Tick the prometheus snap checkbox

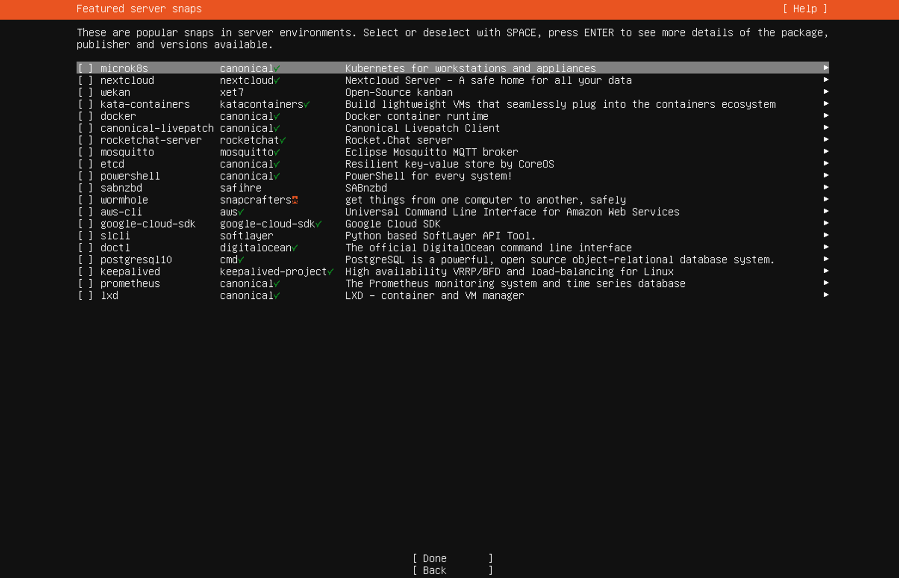coord(85,284)
